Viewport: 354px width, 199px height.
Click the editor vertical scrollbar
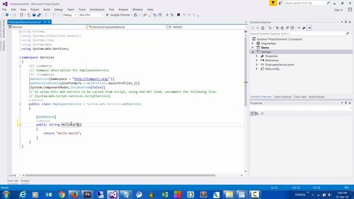tap(246, 72)
